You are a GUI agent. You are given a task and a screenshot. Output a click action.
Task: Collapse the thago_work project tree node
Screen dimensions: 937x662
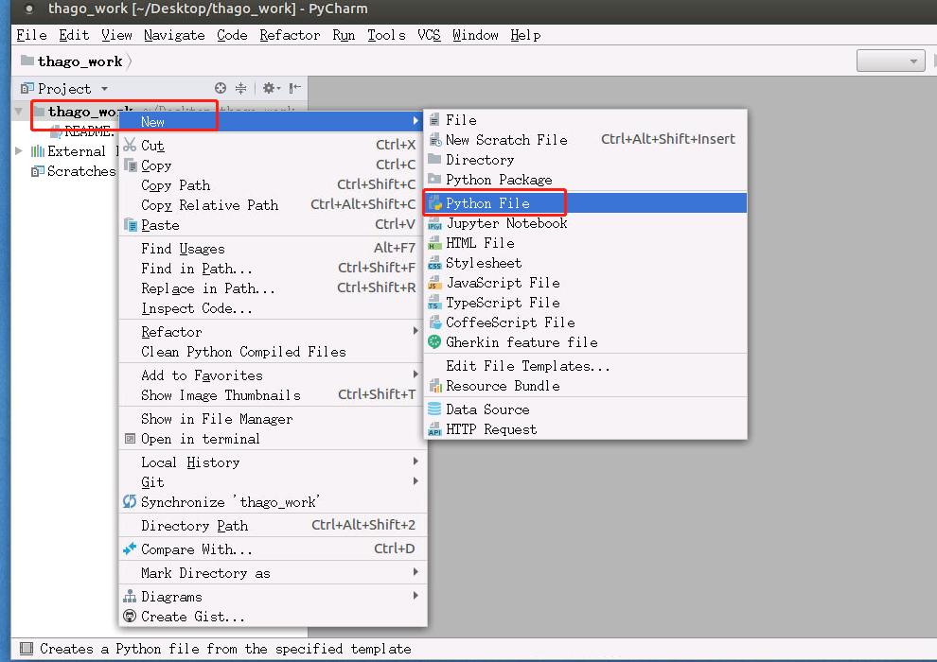pos(19,111)
